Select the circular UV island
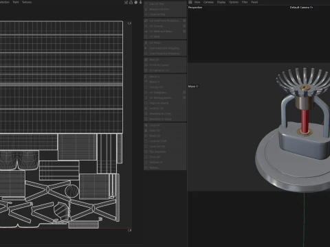 tap(71, 191)
